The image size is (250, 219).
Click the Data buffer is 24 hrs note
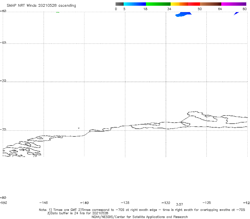(78, 213)
